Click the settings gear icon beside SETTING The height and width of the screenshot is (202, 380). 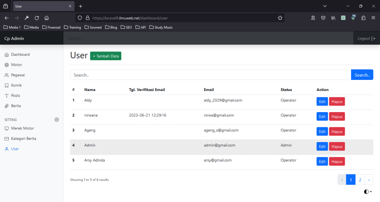[x=57, y=119]
